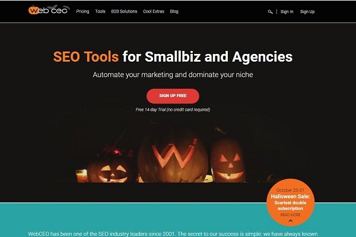Open the search magnifier icon

tap(270, 12)
